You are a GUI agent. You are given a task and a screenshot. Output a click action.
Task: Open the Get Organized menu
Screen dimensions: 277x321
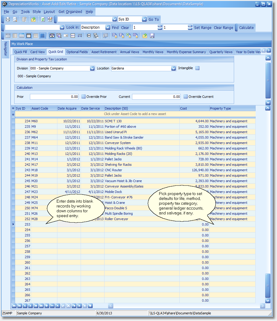coord(70,12)
